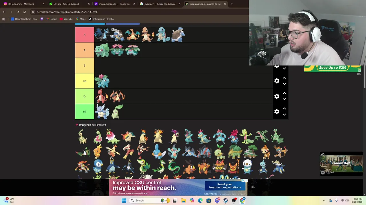This screenshot has height=205, width=366.
Task: Move the 'do' tier row up
Action: click(284, 78)
